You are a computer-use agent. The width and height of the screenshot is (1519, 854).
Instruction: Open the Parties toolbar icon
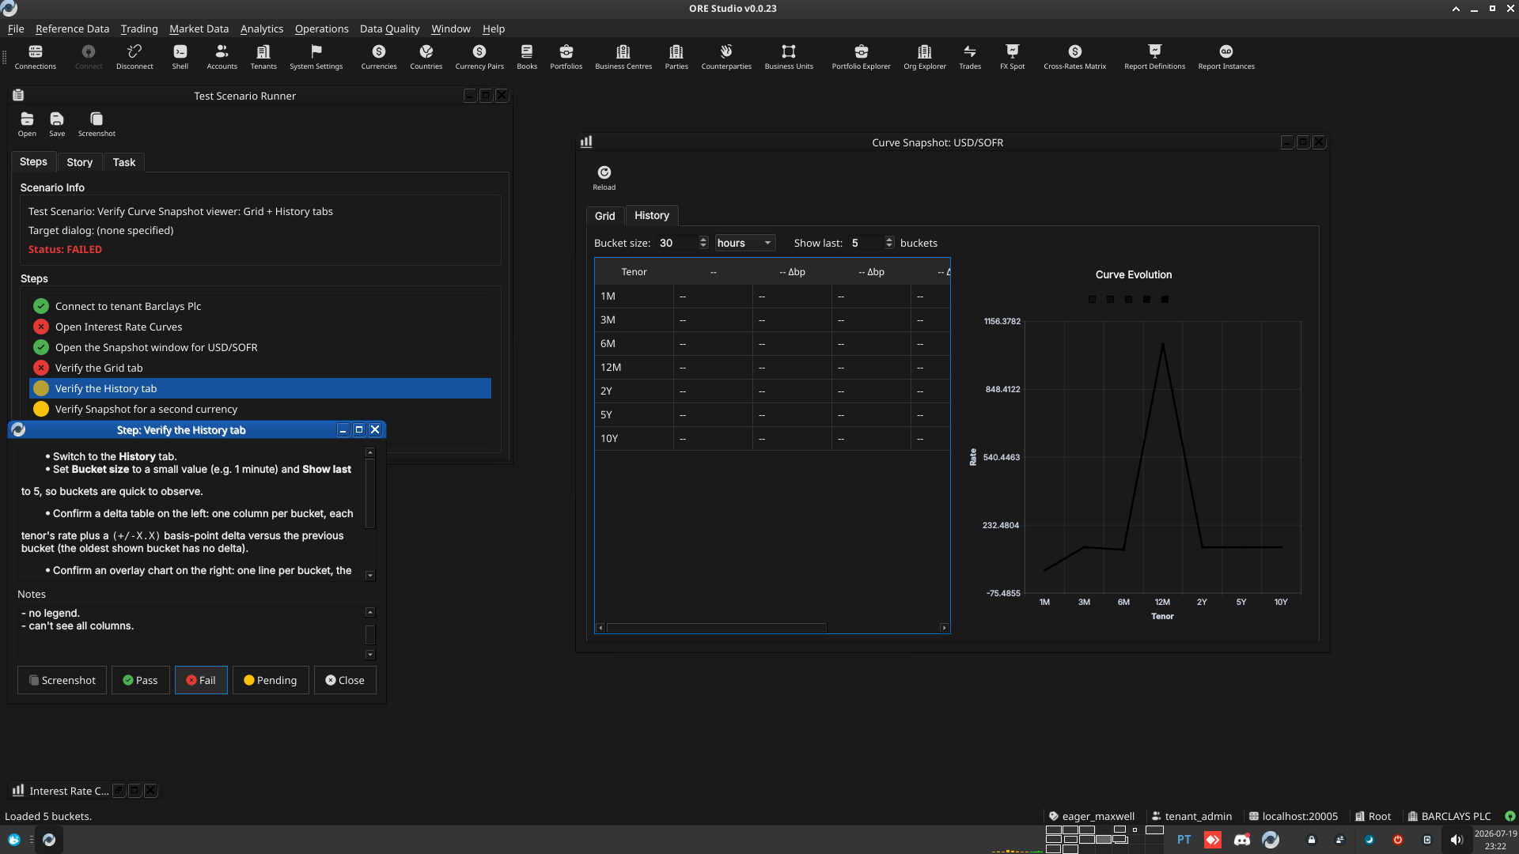676,56
